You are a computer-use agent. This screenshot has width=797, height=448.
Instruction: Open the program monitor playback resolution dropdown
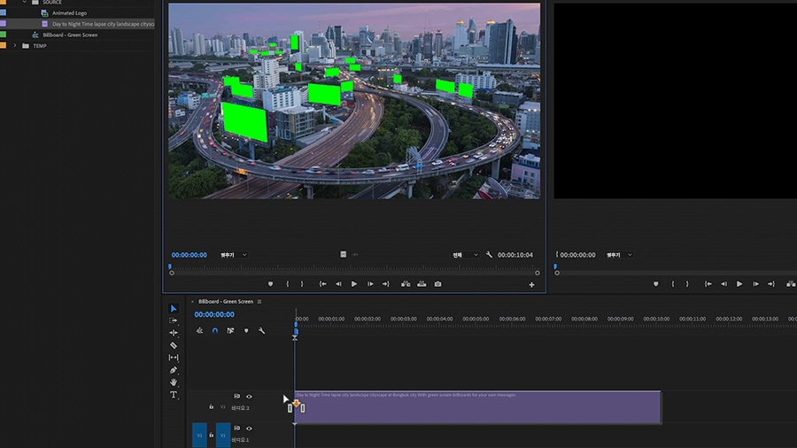pyautogui.click(x=465, y=255)
